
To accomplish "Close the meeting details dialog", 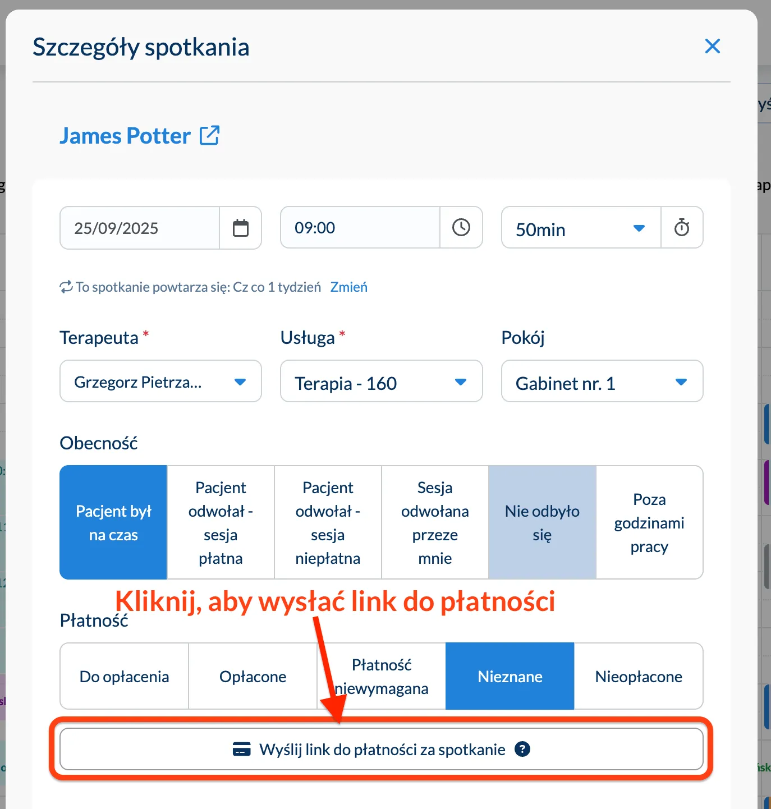I will (x=712, y=46).
